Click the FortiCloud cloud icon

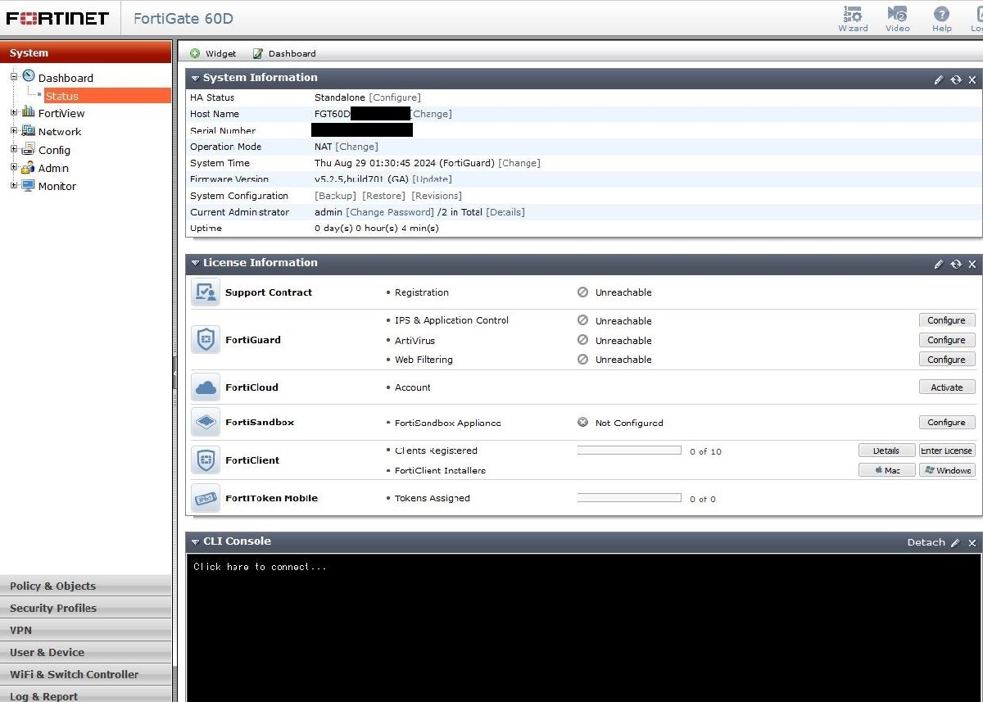pos(206,387)
